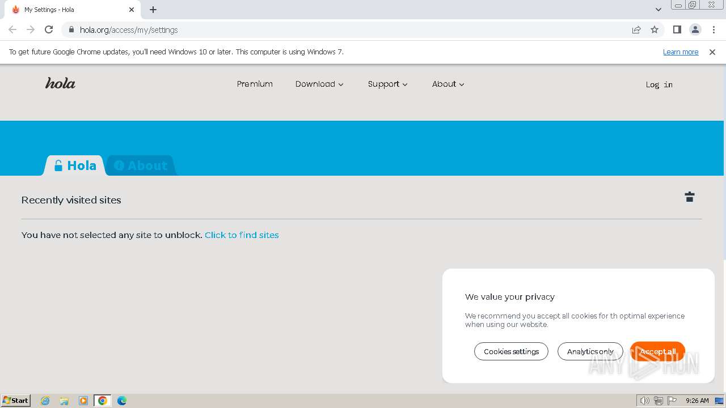726x408 pixels.
Task: Open media player from taskbar
Action: point(83,401)
